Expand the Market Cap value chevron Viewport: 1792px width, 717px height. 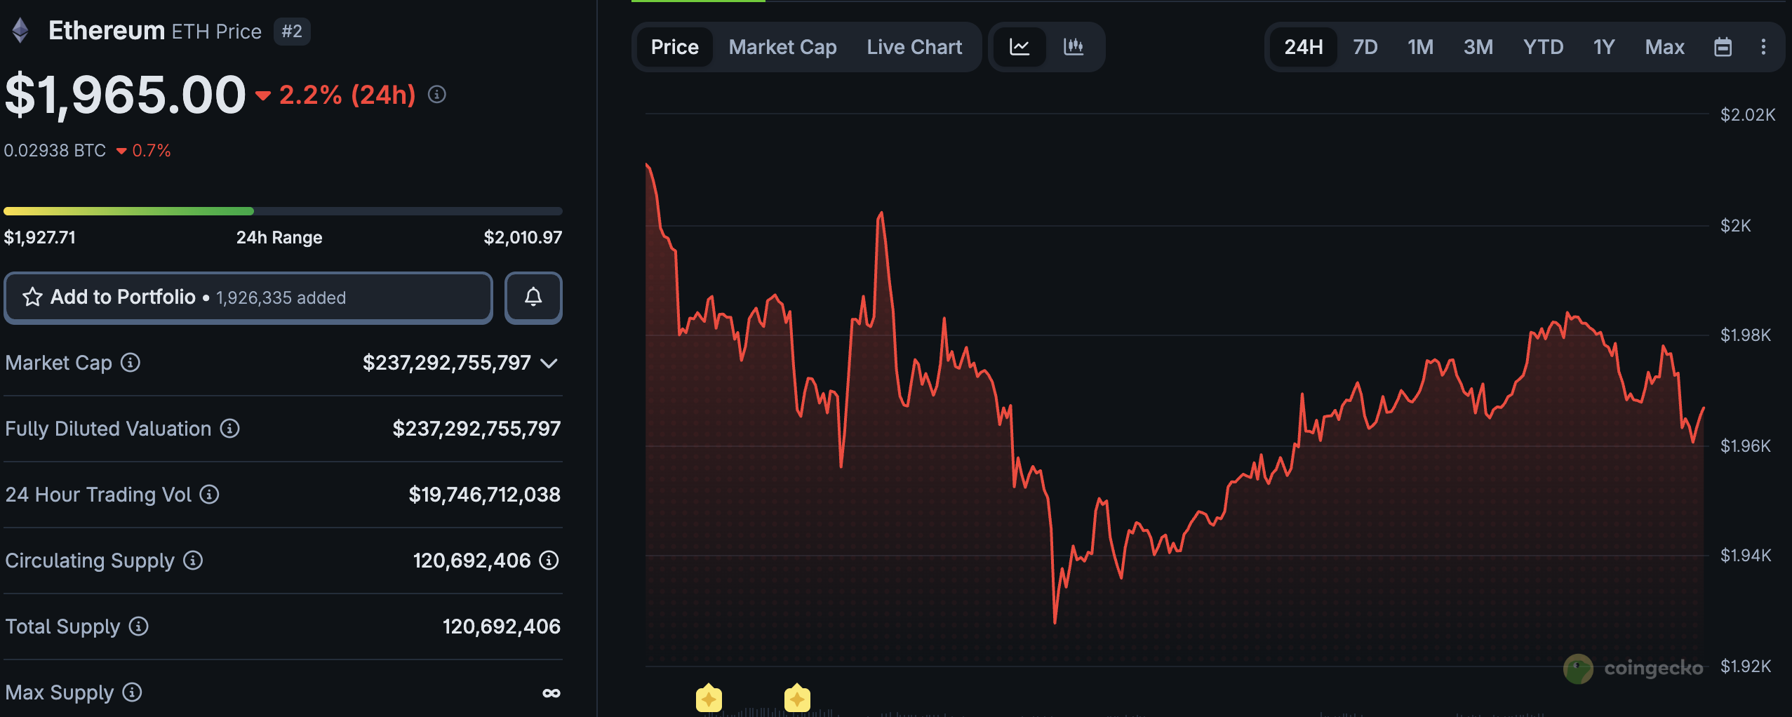tap(549, 363)
